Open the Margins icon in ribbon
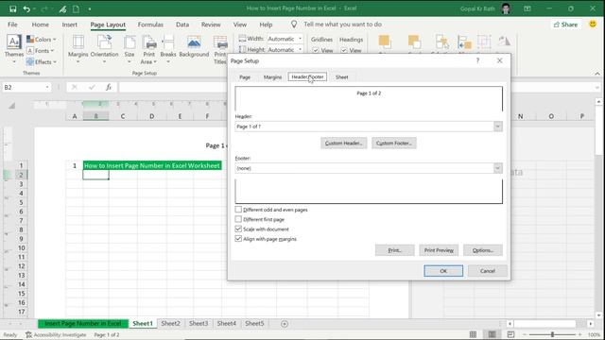Viewport: 605px width, 340px height. (x=78, y=42)
